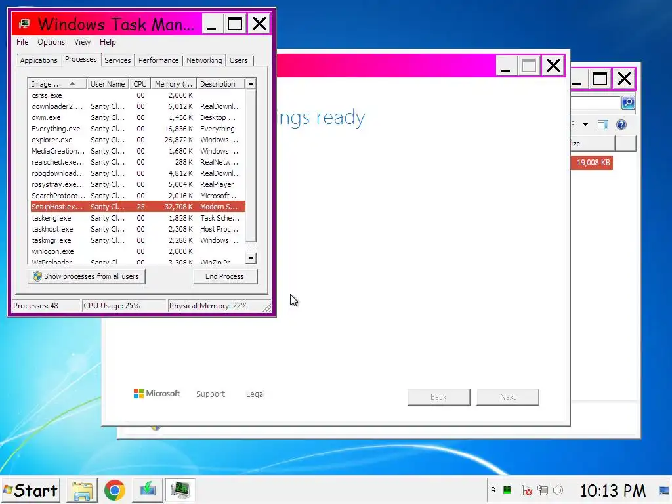
Task: Click the Microsoft logo in setup window
Action: click(x=157, y=394)
